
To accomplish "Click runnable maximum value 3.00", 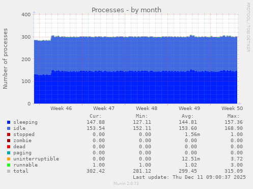I will coord(237,165).
